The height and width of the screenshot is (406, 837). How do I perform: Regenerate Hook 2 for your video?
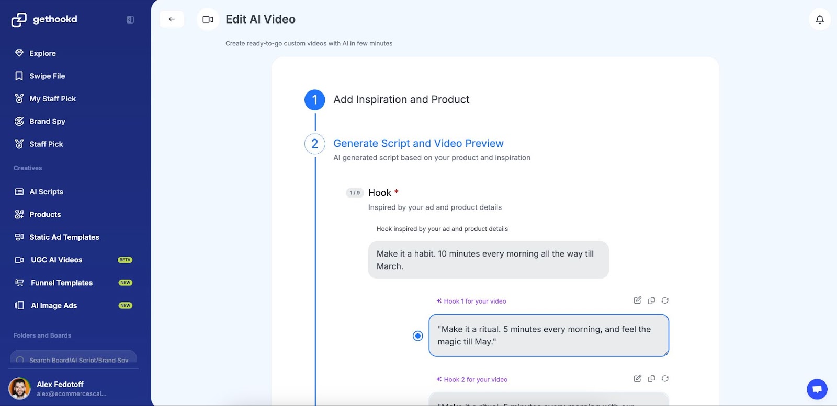click(x=665, y=379)
